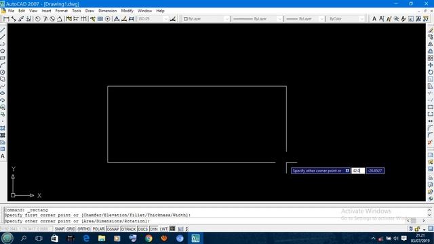Activate the Rotate modify tool

coord(431,73)
